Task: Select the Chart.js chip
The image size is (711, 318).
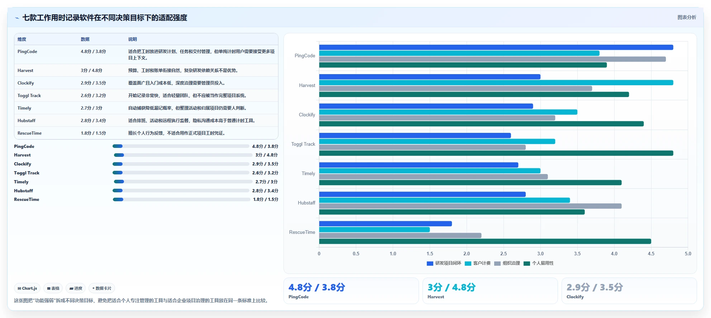Action: tap(27, 288)
